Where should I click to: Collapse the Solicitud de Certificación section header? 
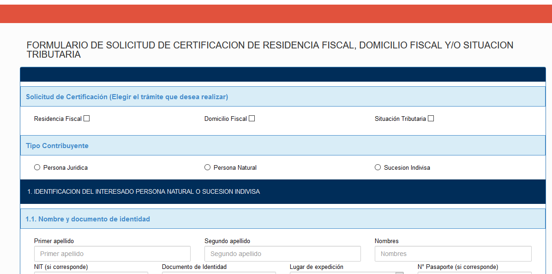coord(282,96)
